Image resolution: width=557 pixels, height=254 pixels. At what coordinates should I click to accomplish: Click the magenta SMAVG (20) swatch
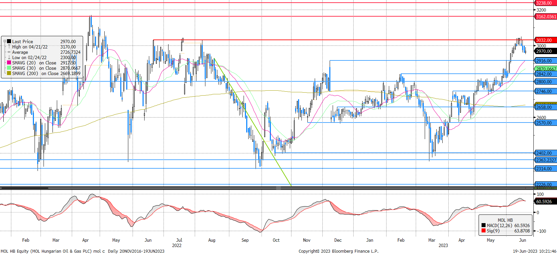tap(9, 63)
